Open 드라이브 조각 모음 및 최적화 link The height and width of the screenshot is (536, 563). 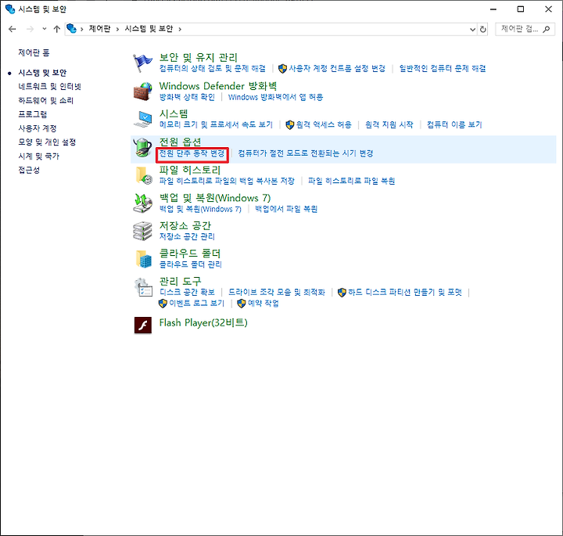pyautogui.click(x=277, y=292)
